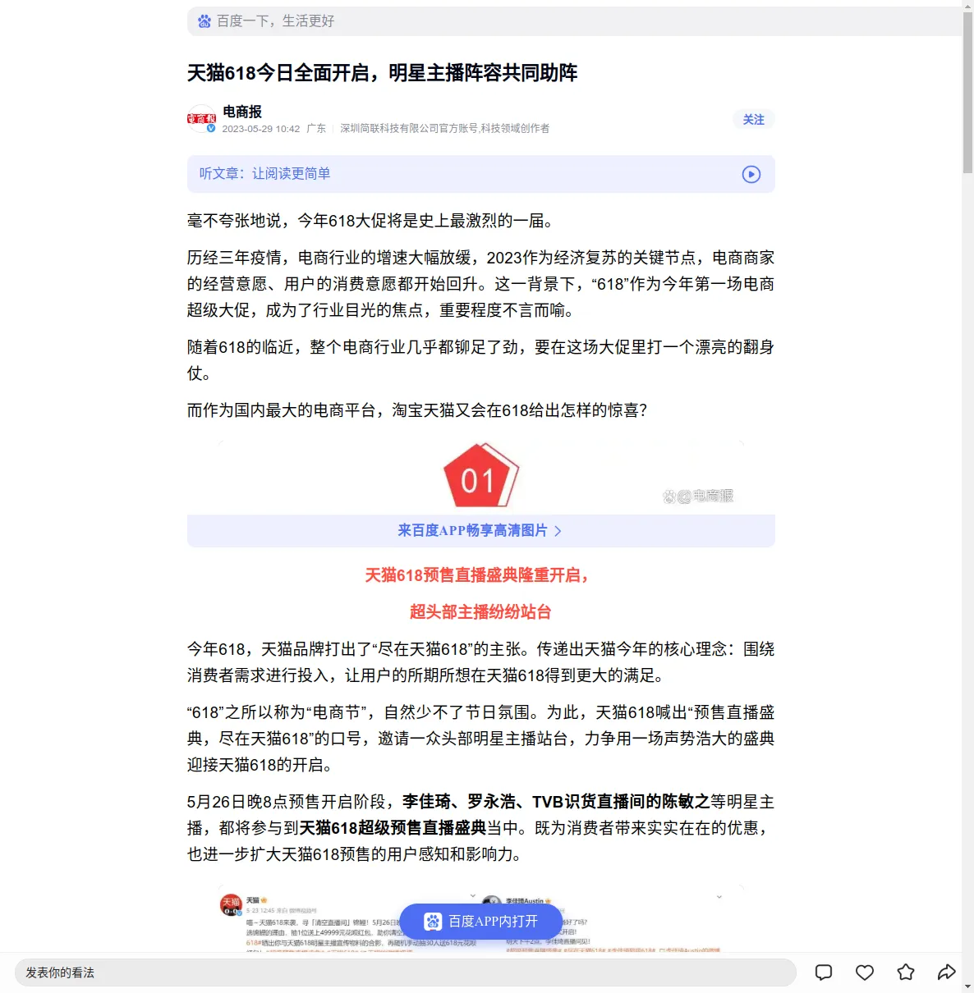Click the paragraph starting 毫不夸张地说

pos(372,221)
